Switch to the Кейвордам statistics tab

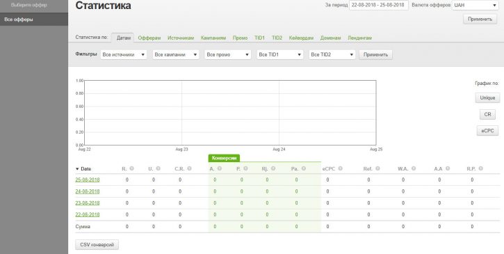point(301,38)
